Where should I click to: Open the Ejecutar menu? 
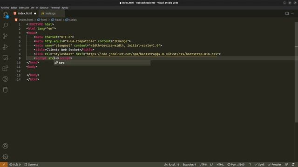click(x=44, y=8)
